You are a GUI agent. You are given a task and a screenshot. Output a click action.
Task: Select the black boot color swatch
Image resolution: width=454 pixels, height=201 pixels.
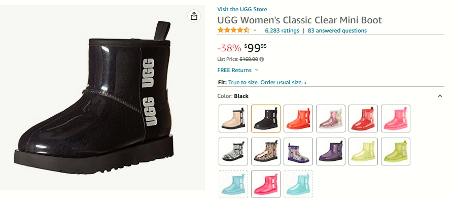pyautogui.click(x=266, y=118)
